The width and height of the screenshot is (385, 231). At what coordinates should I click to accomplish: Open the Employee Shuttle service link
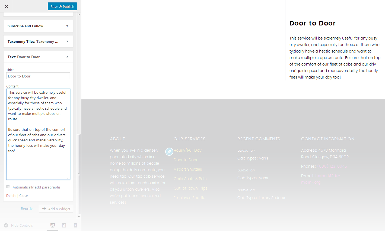coord(189,197)
